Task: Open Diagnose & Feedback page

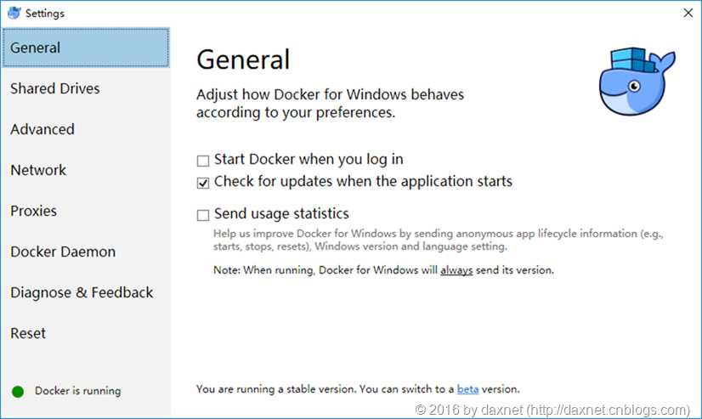Action: 82,292
